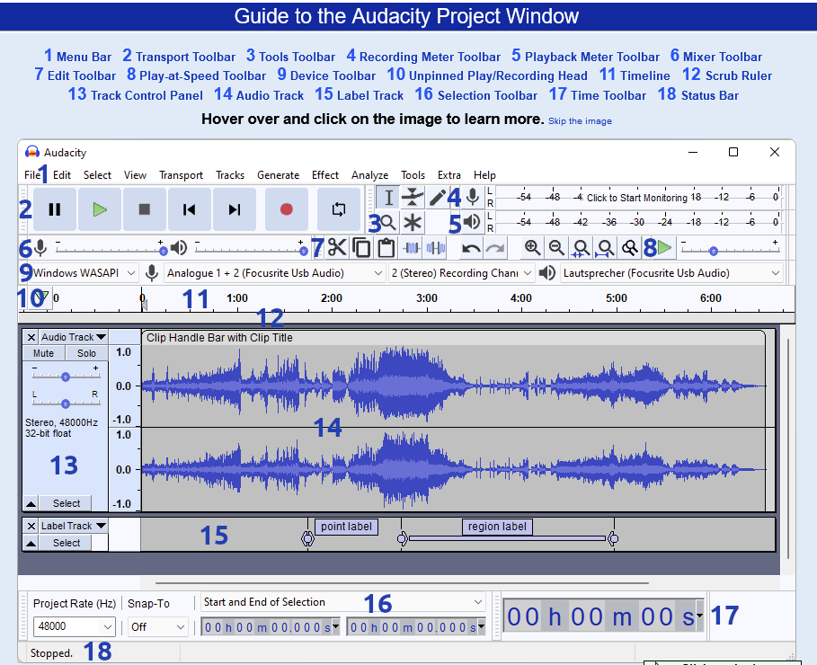Viewport: 817px width, 665px height.
Task: Open the 2 (Stereo) Recording Channels dropdown
Action: click(x=462, y=273)
